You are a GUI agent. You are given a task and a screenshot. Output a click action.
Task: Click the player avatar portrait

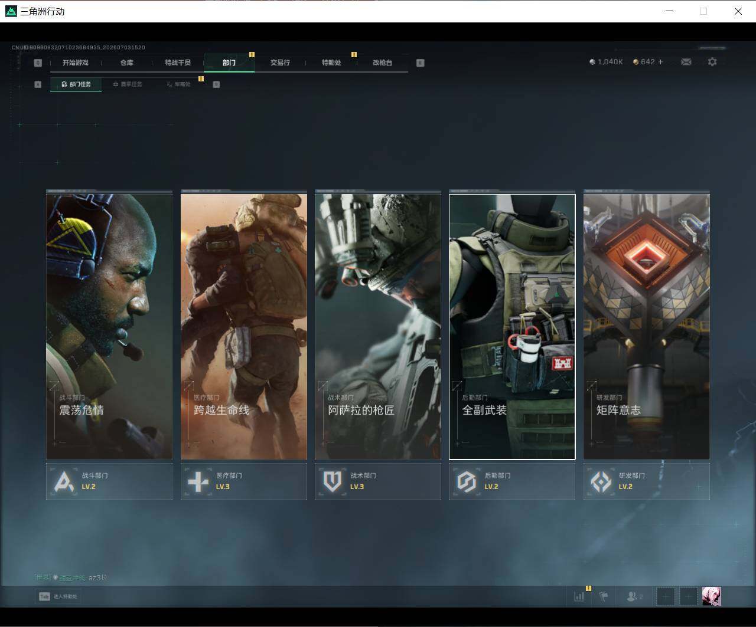(711, 596)
